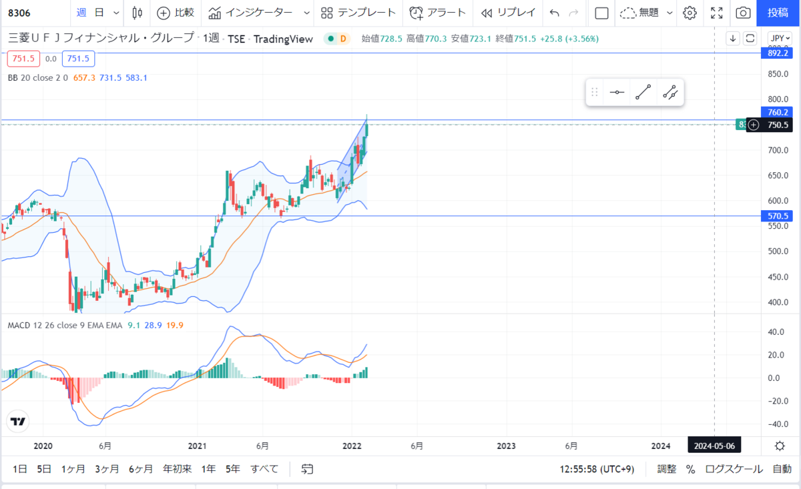
Task: Open the JPY currency dropdown
Action: (x=779, y=38)
